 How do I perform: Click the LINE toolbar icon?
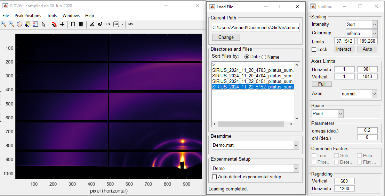116,24
